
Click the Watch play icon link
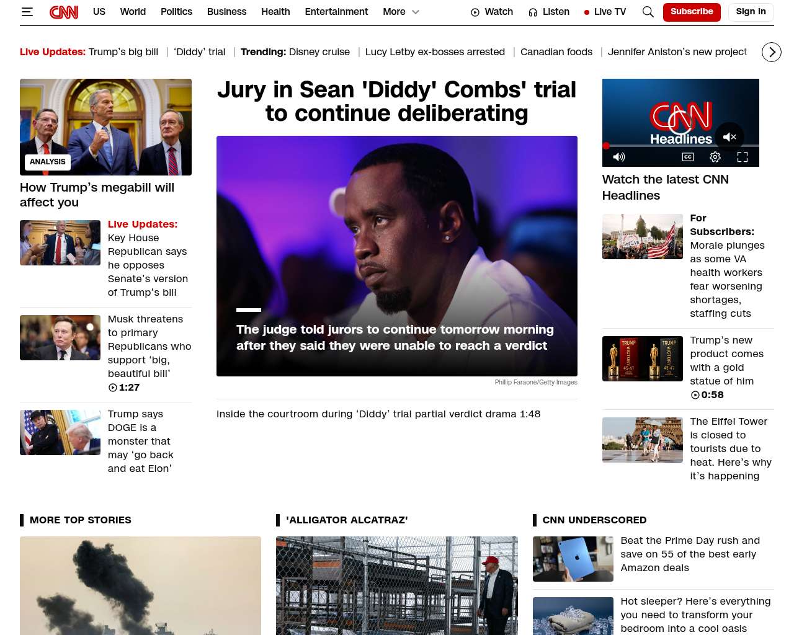[492, 12]
